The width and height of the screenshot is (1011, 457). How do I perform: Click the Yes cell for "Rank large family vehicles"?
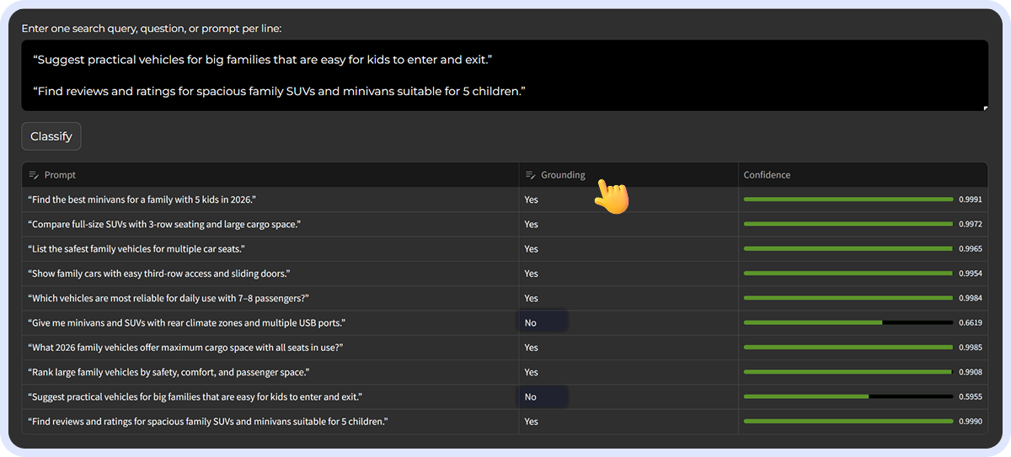531,372
